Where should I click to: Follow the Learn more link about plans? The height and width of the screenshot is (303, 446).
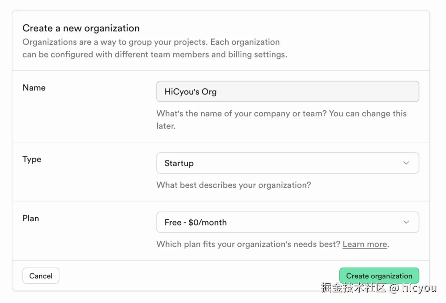[365, 244]
